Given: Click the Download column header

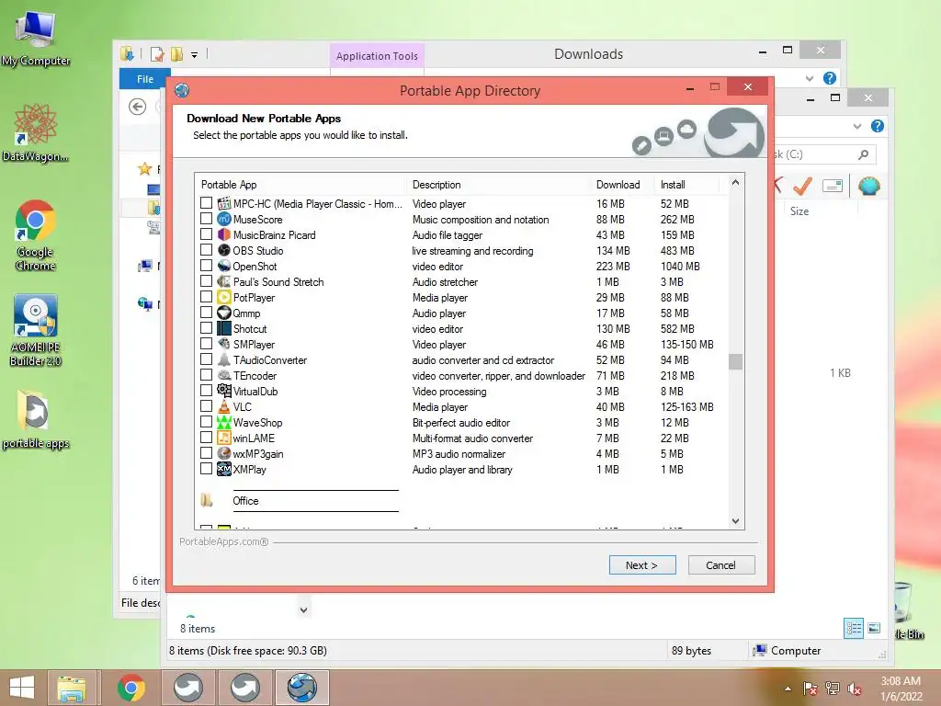Looking at the screenshot, I should (x=622, y=184).
